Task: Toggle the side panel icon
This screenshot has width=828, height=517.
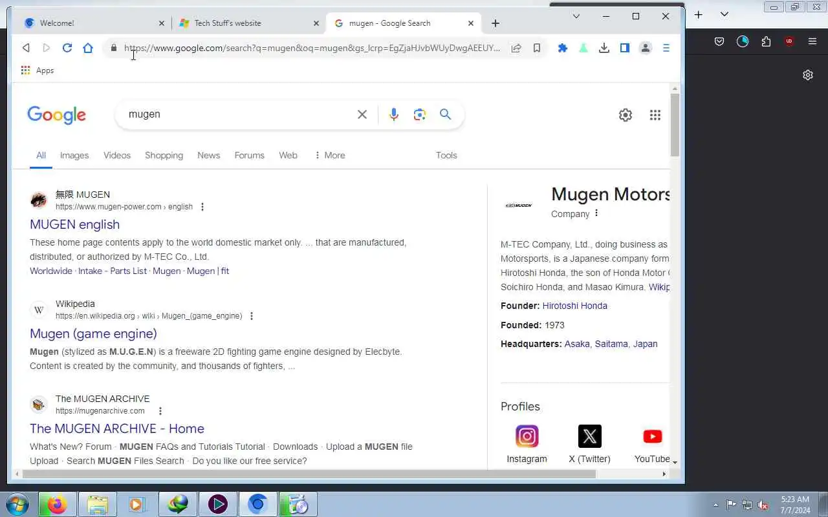Action: tap(625, 48)
